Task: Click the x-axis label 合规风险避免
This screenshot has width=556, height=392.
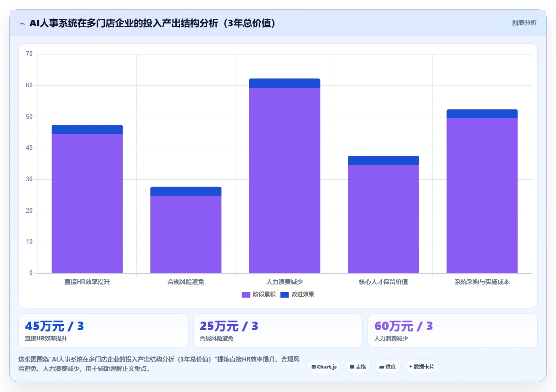Action: click(186, 282)
